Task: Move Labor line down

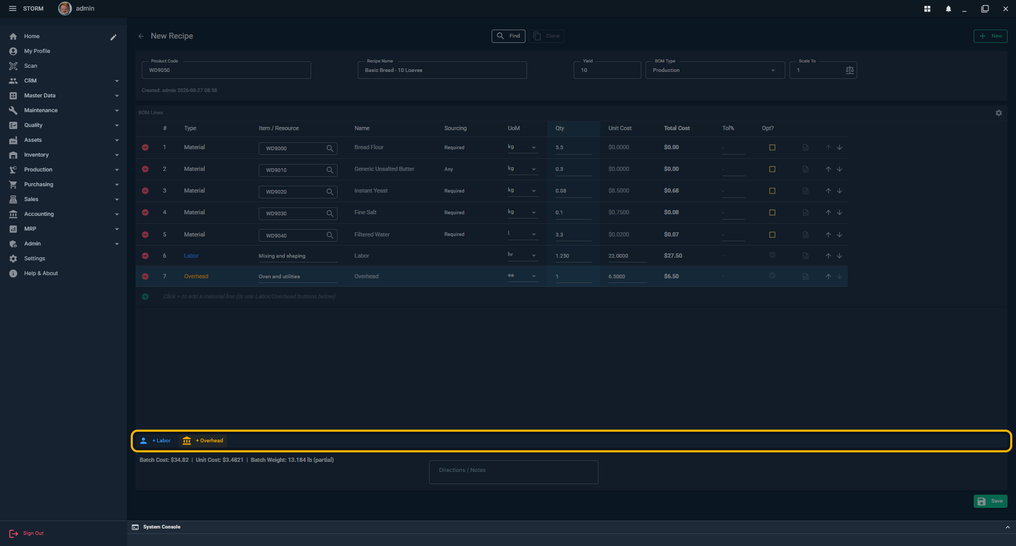Action: pyautogui.click(x=839, y=256)
